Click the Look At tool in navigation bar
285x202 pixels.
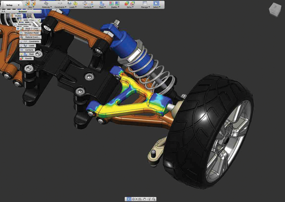click(x=140, y=199)
